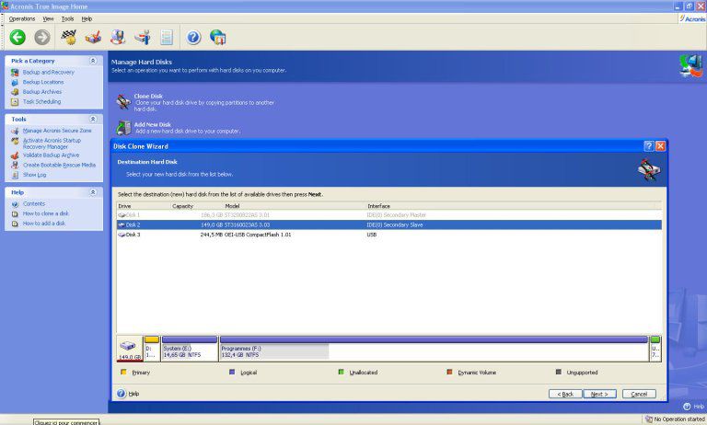The image size is (707, 425).
Task: Click the Model column header
Action: [x=295, y=206]
